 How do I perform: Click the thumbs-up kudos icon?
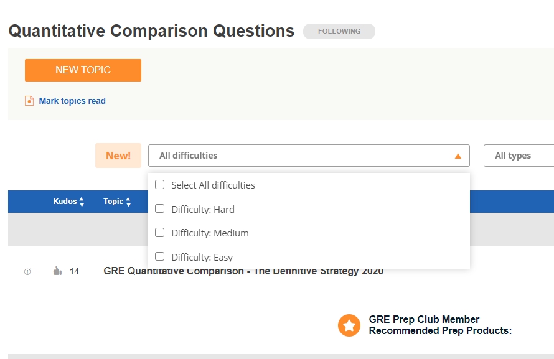pyautogui.click(x=58, y=271)
